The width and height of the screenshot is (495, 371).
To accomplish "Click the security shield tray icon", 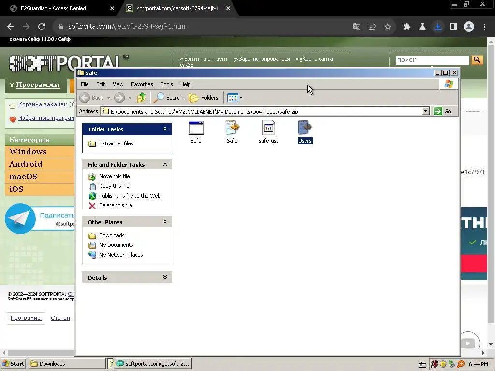I will [443, 364].
